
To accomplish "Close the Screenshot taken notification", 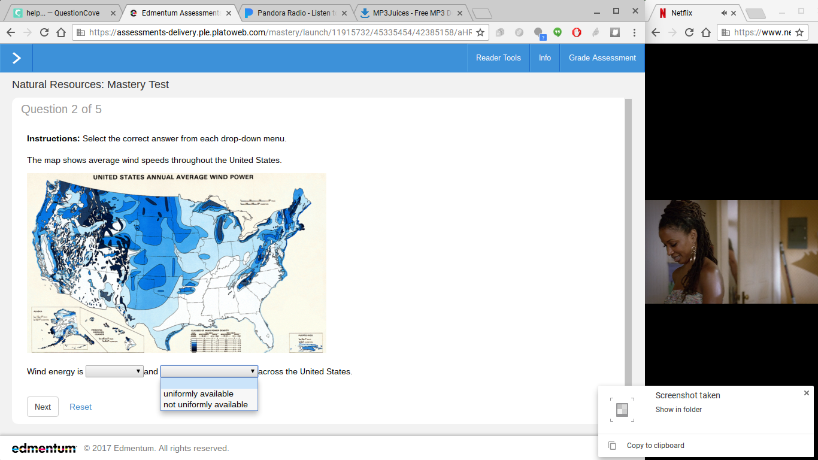I will pyautogui.click(x=807, y=393).
